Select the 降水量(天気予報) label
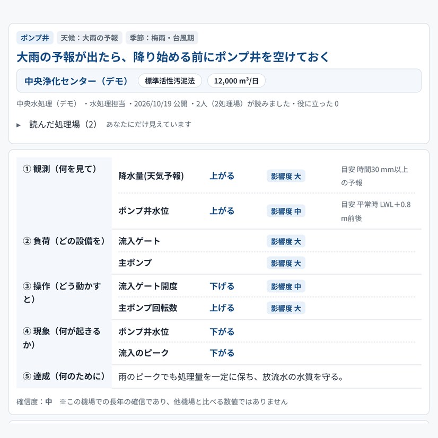Viewport: 438px width, 438px height. [151, 176]
